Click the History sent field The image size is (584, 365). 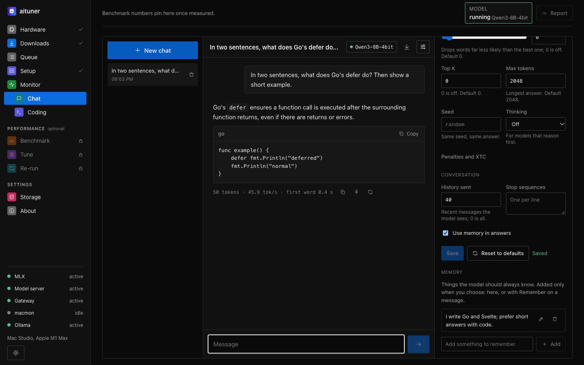click(471, 200)
